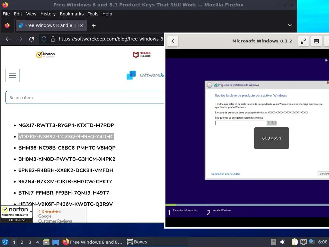Switch to workspace 2
329x247 pixels.
pyautogui.click(x=22, y=242)
